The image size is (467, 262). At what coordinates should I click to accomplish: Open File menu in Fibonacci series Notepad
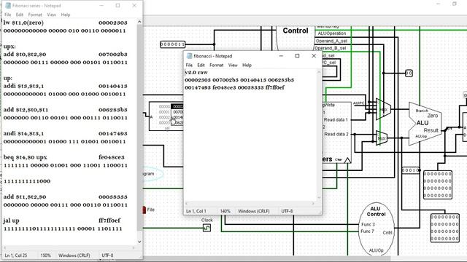click(x=8, y=15)
